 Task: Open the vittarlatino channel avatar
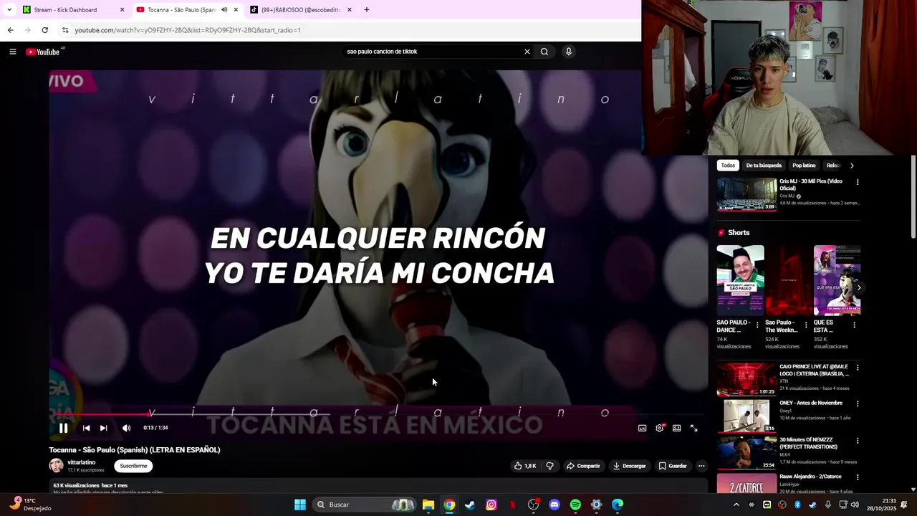tap(56, 465)
